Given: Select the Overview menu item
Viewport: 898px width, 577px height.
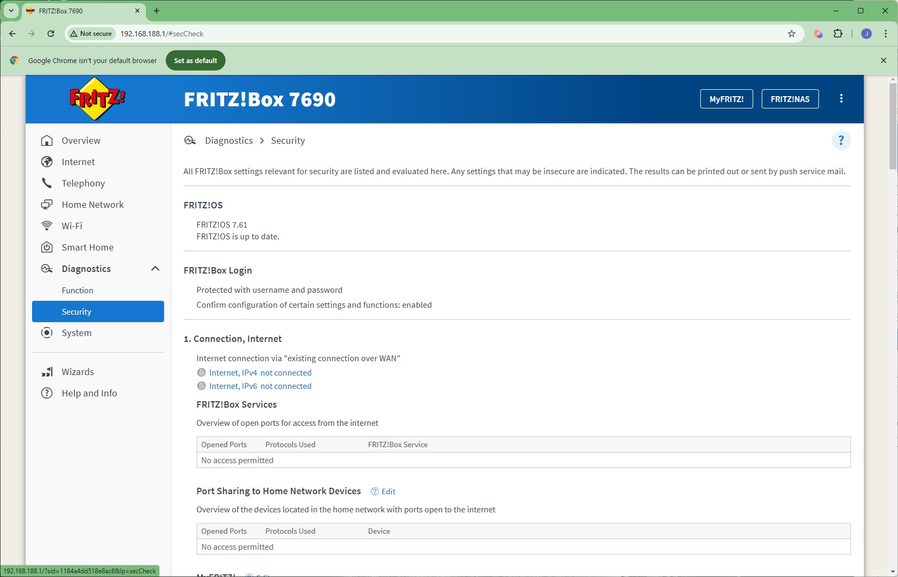Looking at the screenshot, I should (x=81, y=141).
